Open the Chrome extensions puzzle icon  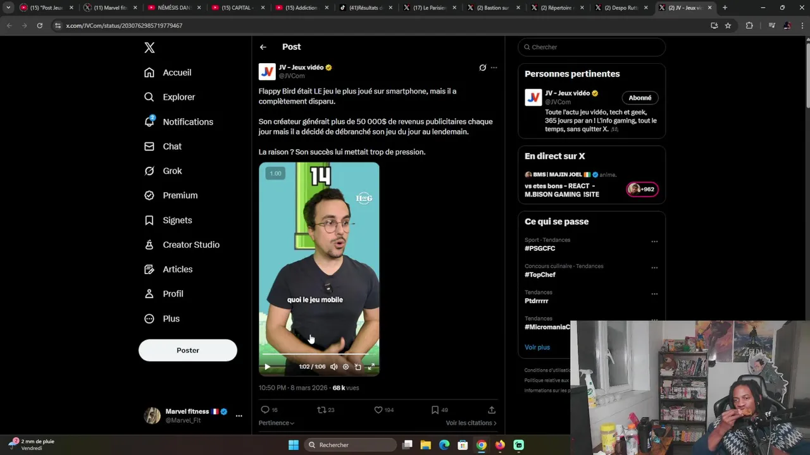[x=749, y=25]
